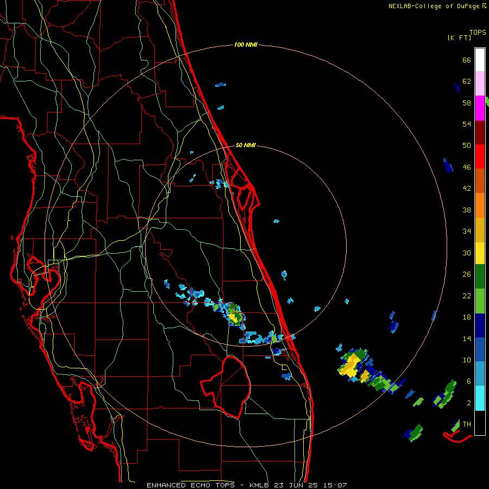Select the '50' scale label on the color bar

point(467,146)
